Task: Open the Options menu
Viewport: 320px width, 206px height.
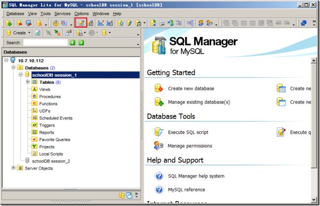Action: [x=81, y=14]
